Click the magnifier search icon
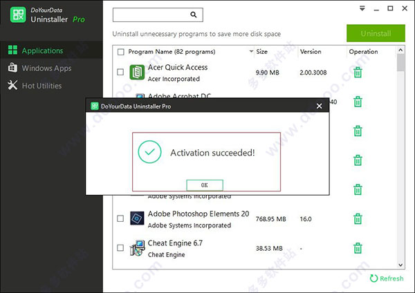This screenshot has width=415, height=293. coord(194,15)
